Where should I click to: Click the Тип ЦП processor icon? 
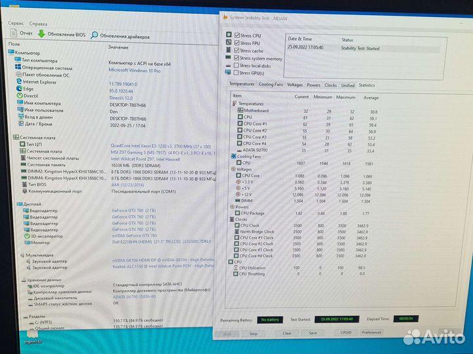coord(22,144)
